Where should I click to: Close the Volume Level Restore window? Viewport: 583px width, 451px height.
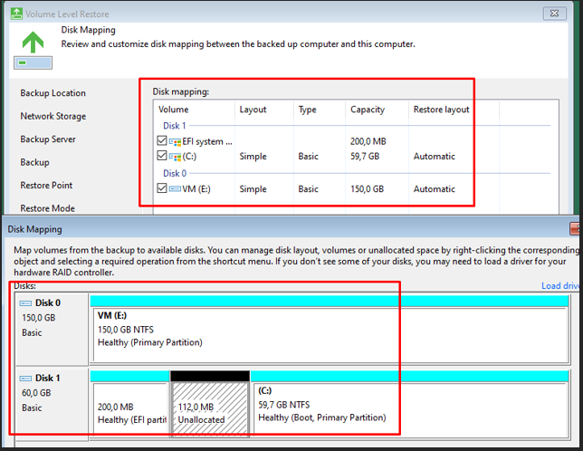point(554,14)
